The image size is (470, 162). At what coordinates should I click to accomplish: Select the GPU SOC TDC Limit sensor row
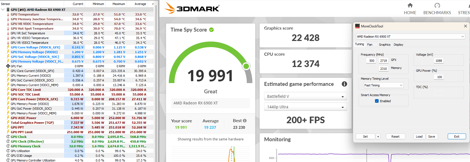(x=77, y=94)
